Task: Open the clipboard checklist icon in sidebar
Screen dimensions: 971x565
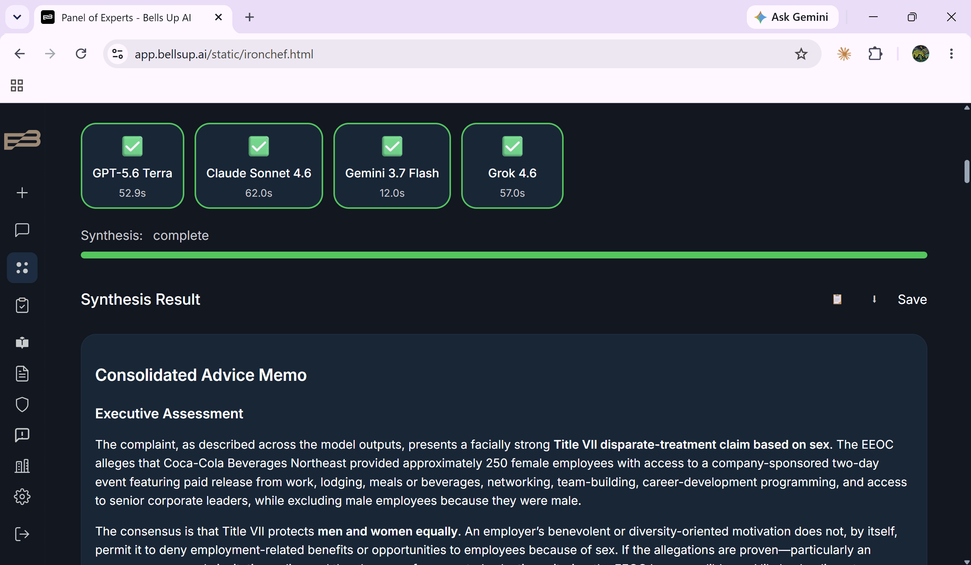Action: point(22,305)
